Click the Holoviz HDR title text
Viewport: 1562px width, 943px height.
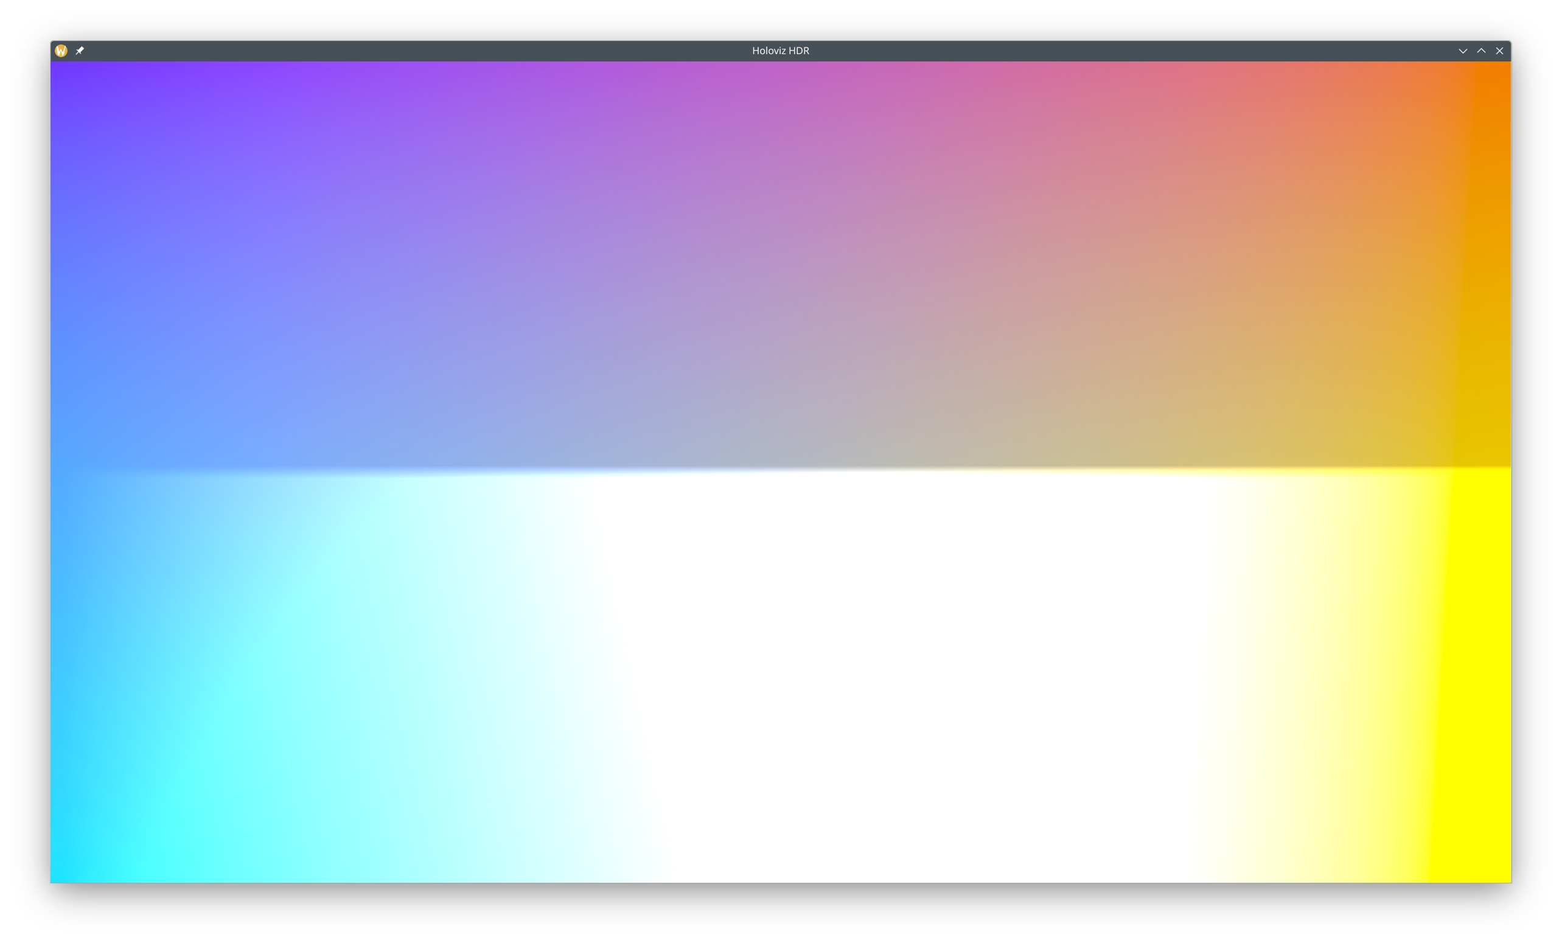(780, 50)
